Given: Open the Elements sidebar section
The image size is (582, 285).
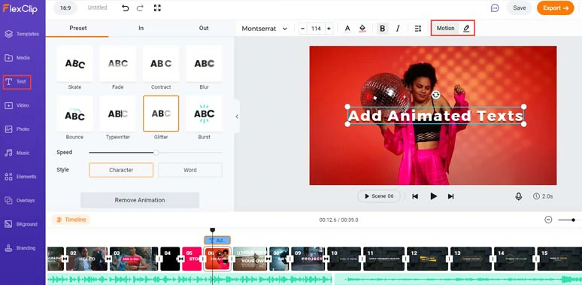Looking at the screenshot, I should [x=20, y=177].
